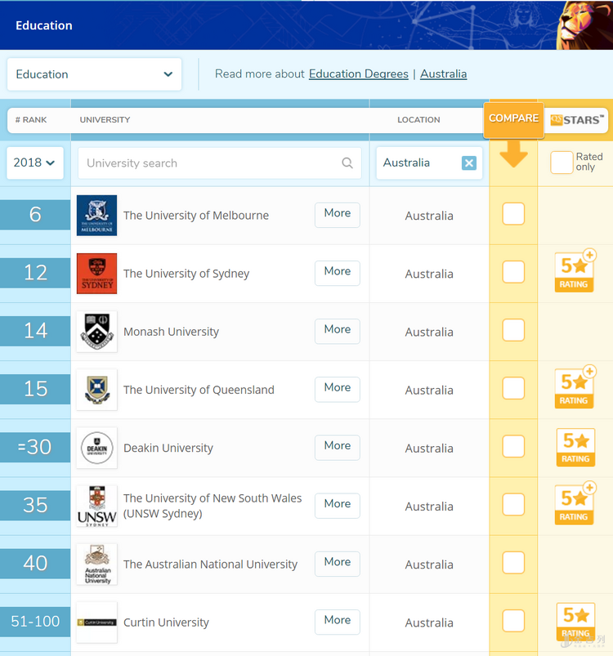Click Australia location cell in Monash row
This screenshot has height=656, width=613.
pos(429,332)
